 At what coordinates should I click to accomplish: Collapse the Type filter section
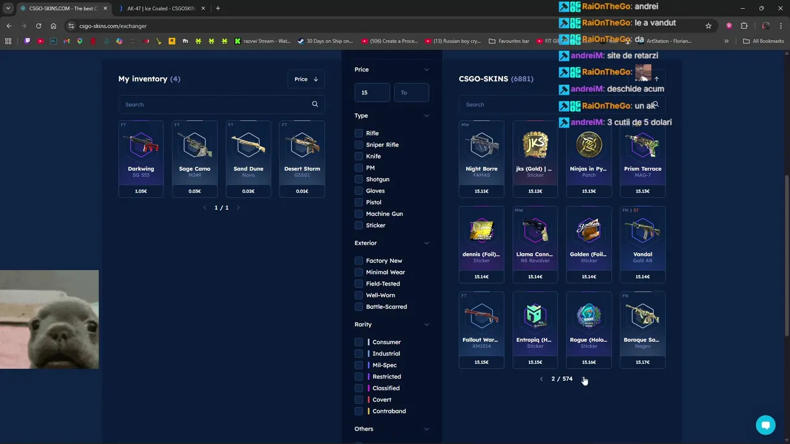click(x=426, y=116)
